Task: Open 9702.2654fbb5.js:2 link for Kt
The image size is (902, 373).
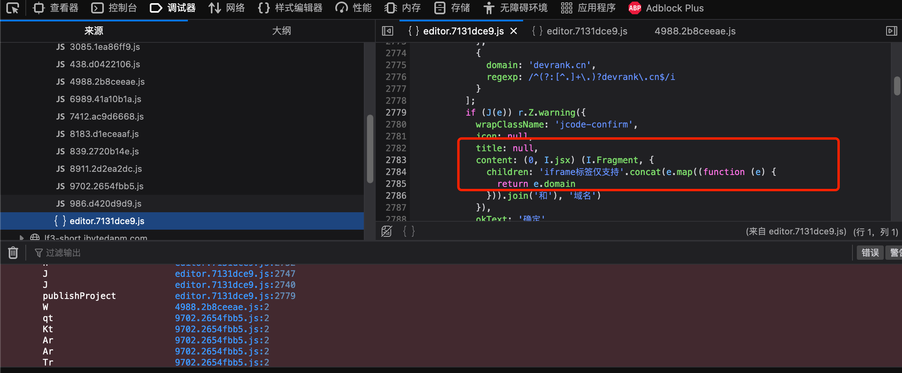Action: [x=222, y=329]
